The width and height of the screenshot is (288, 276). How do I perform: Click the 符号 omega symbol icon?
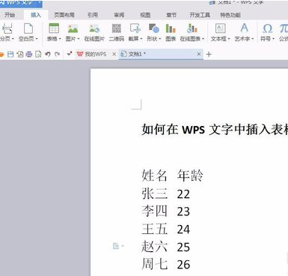(x=268, y=28)
